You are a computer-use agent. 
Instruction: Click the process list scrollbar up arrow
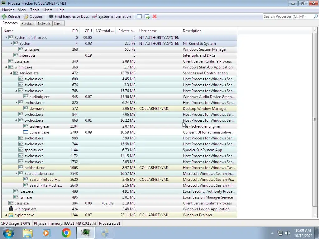(x=315, y=30)
